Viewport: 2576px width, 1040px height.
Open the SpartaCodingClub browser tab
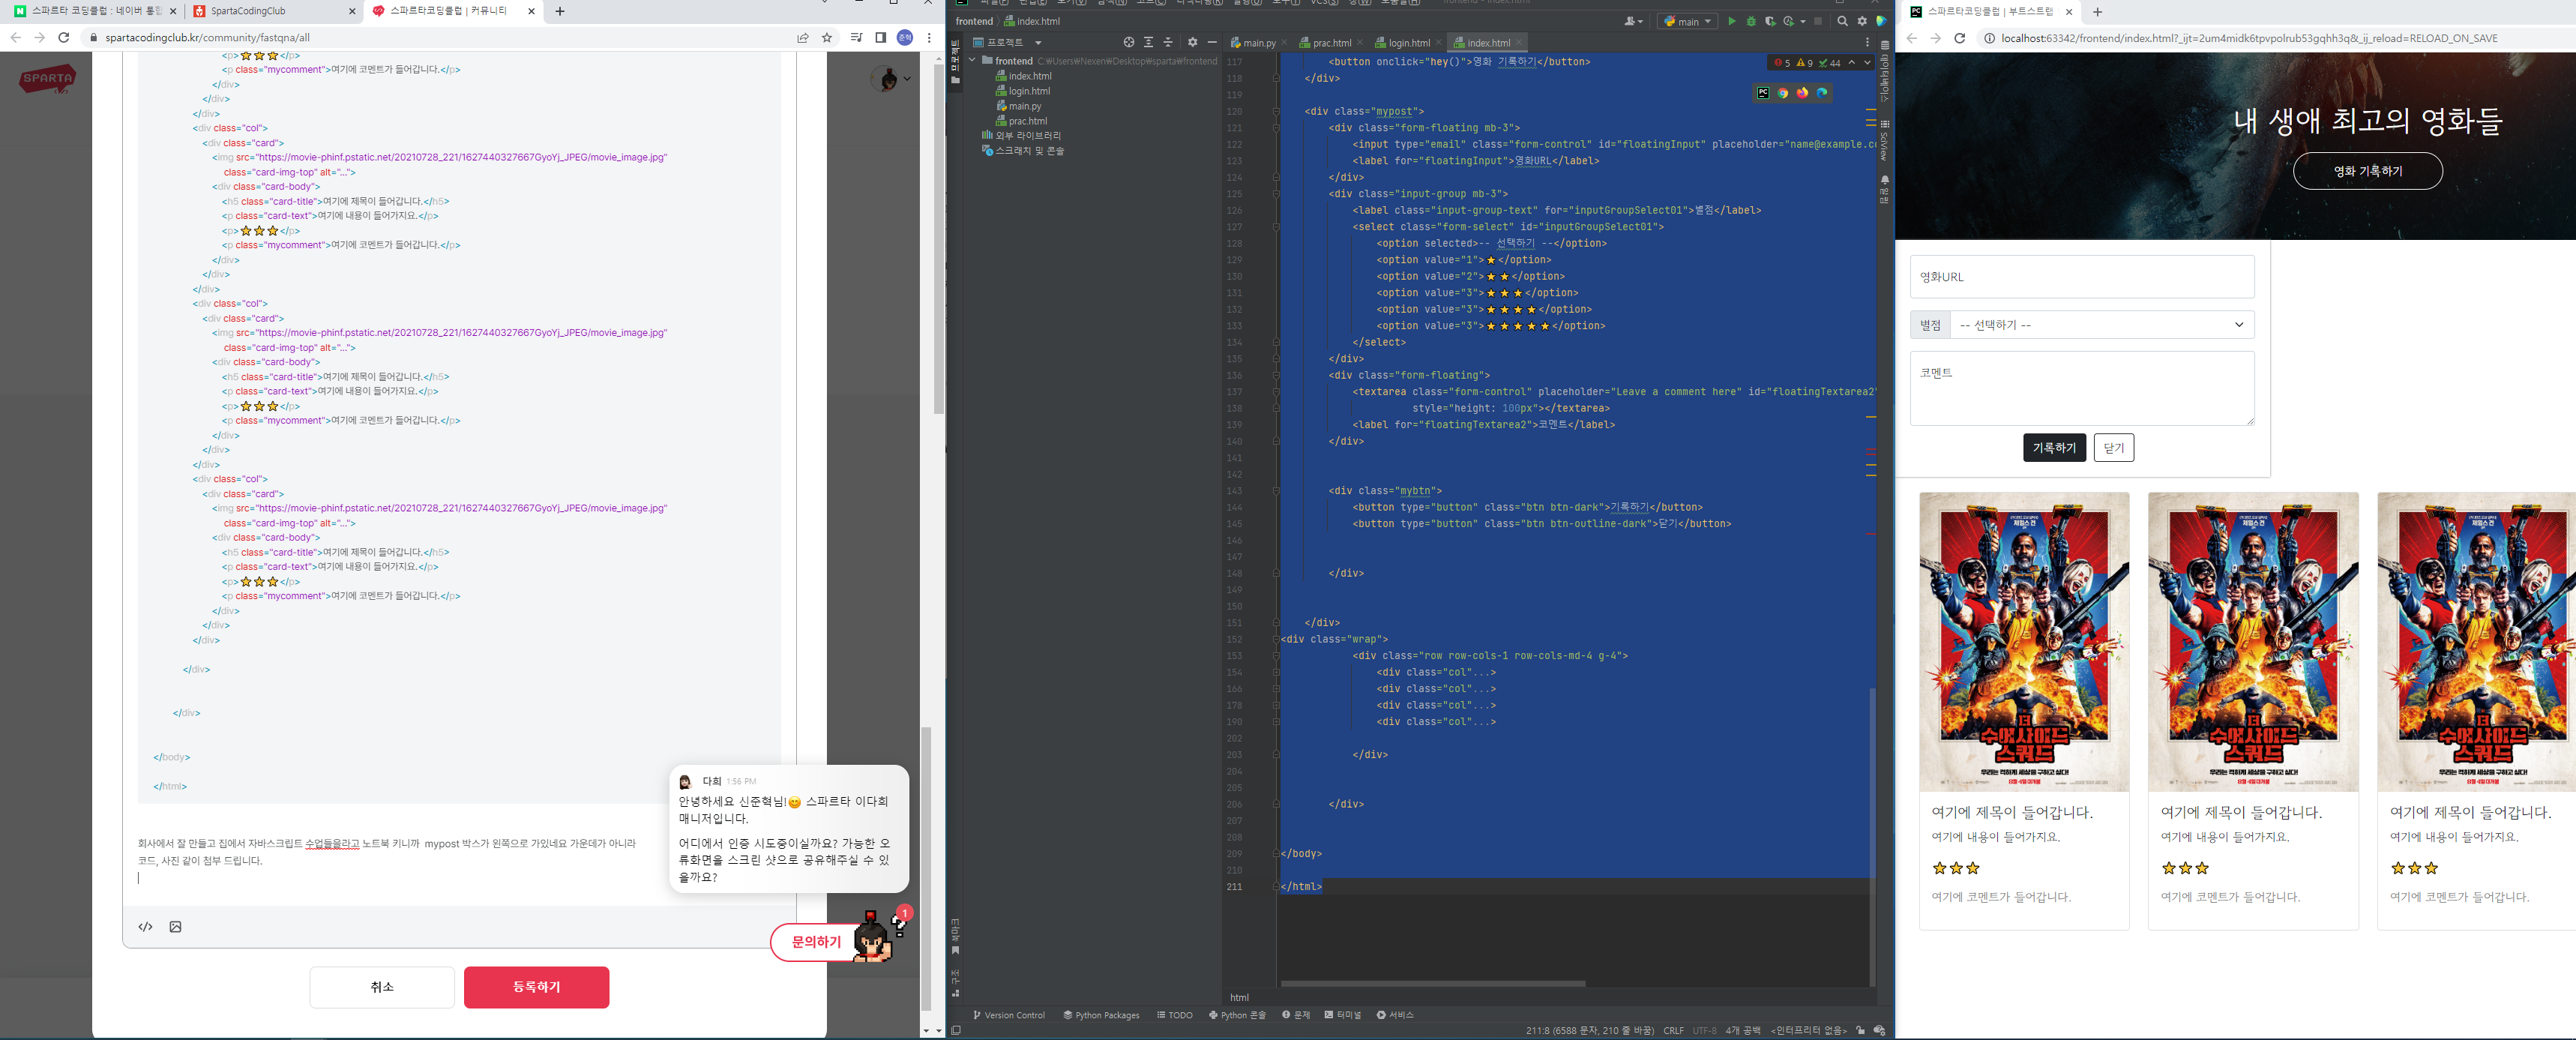[x=273, y=11]
